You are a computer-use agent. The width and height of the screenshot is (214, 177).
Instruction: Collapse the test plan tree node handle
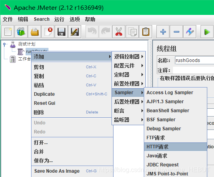(x=4, y=44)
